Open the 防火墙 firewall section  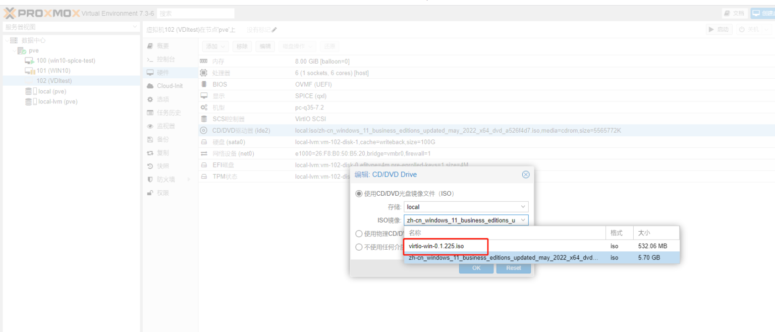pyautogui.click(x=165, y=179)
